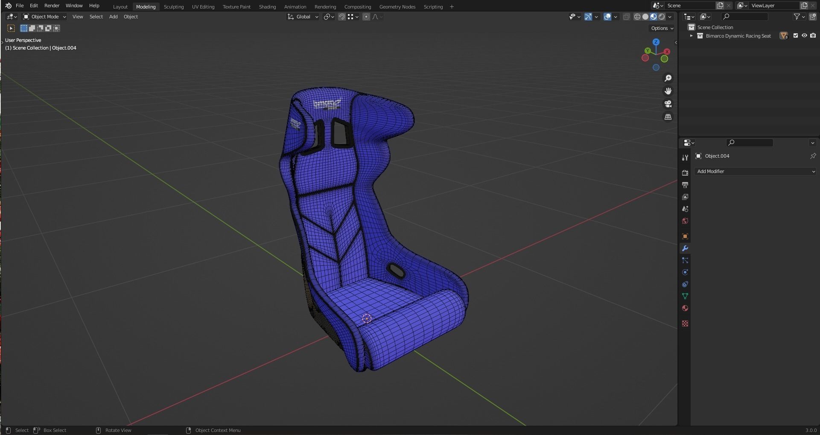Choose Extend existing selection mode icon
This screenshot has height=435, width=820.
(32, 28)
